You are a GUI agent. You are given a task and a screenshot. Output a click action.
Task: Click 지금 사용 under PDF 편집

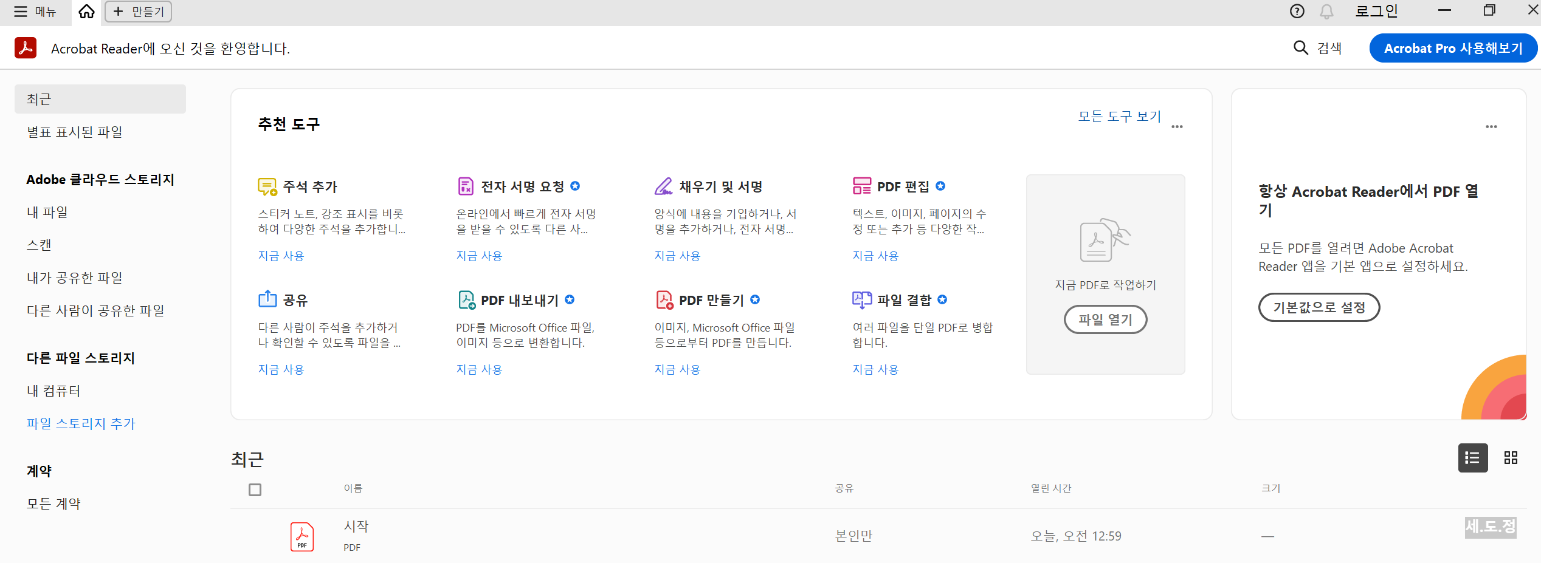point(875,256)
